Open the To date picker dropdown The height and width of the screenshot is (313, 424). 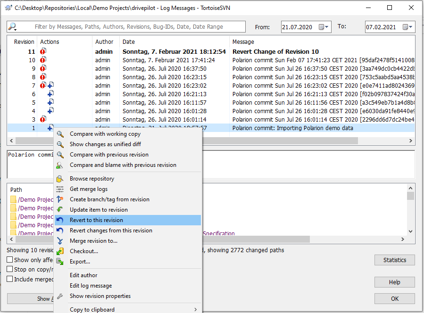(409, 27)
